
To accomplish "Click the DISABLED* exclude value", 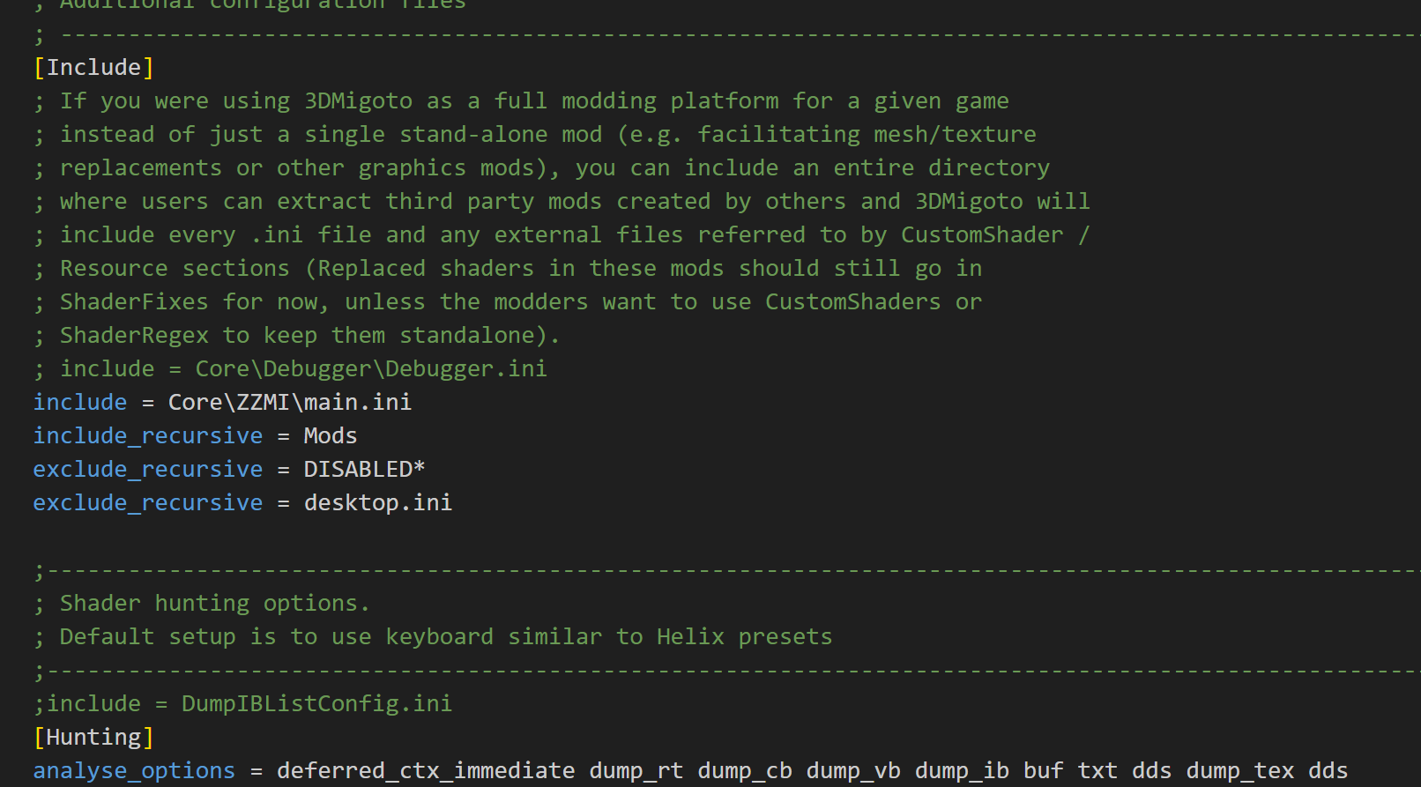I will (364, 470).
